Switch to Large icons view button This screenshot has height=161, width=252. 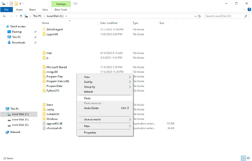pos(248,158)
